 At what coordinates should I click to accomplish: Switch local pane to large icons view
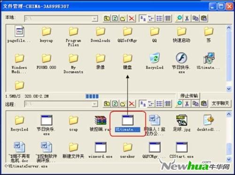[x=143, y=18]
